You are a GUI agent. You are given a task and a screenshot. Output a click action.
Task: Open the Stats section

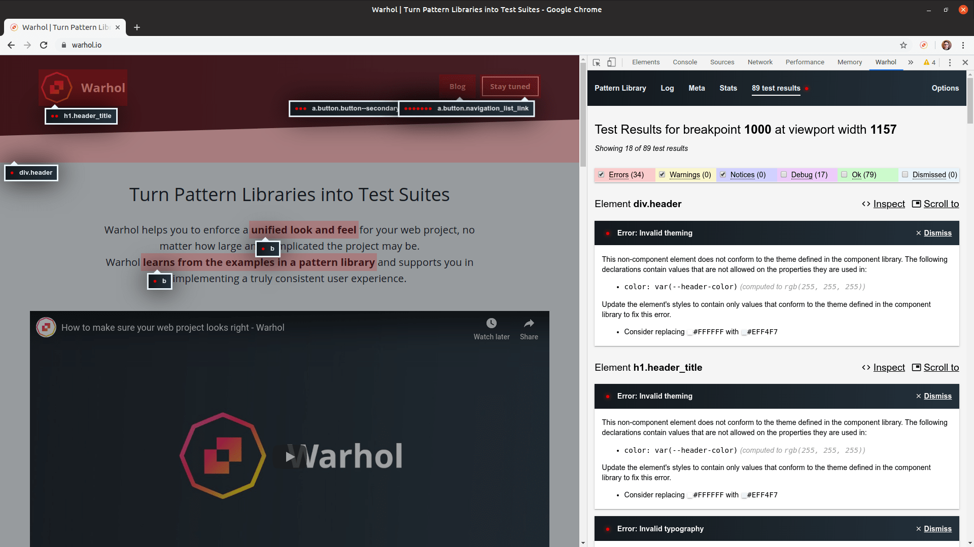728,88
